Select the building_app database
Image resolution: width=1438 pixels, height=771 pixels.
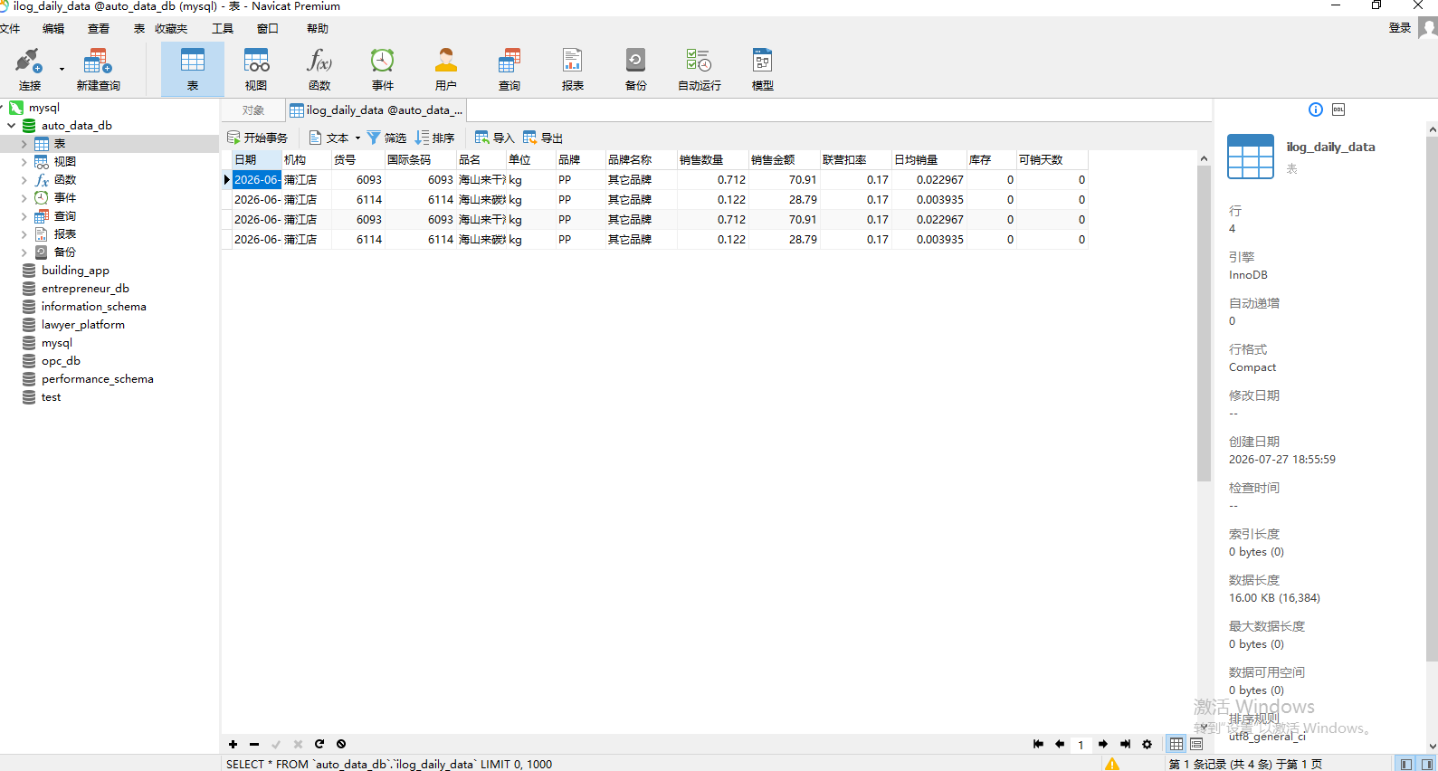[x=75, y=271]
